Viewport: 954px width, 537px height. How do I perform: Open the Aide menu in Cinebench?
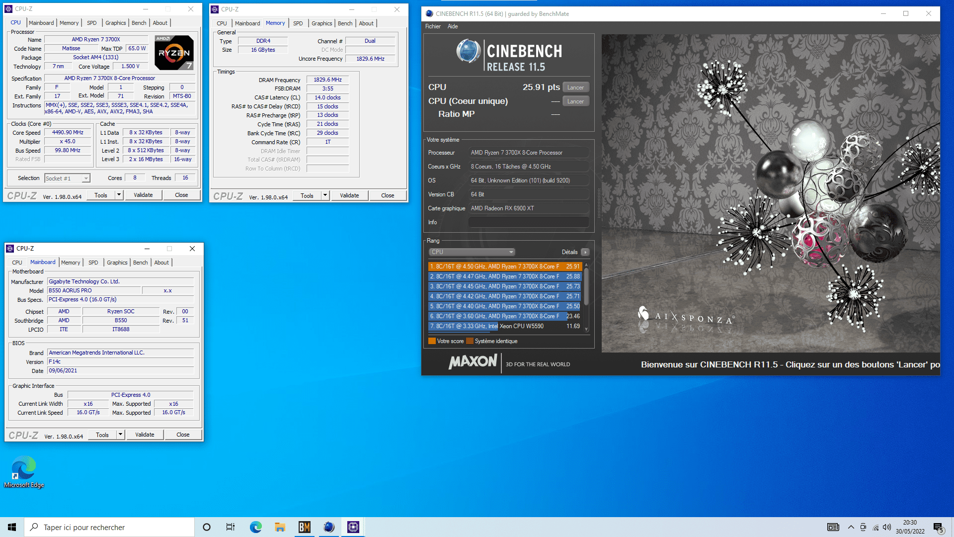tap(453, 26)
